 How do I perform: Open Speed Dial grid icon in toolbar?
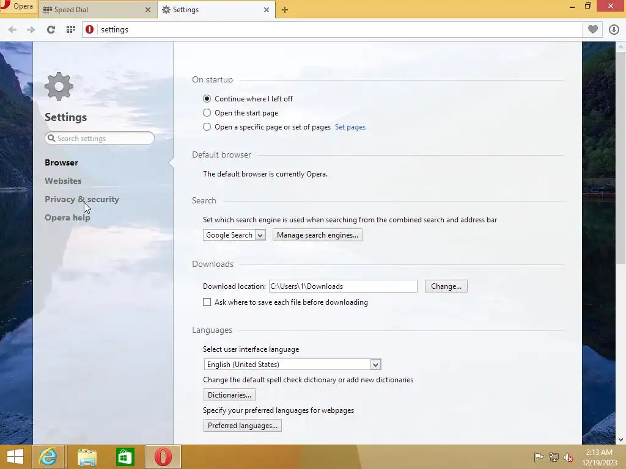(71, 29)
